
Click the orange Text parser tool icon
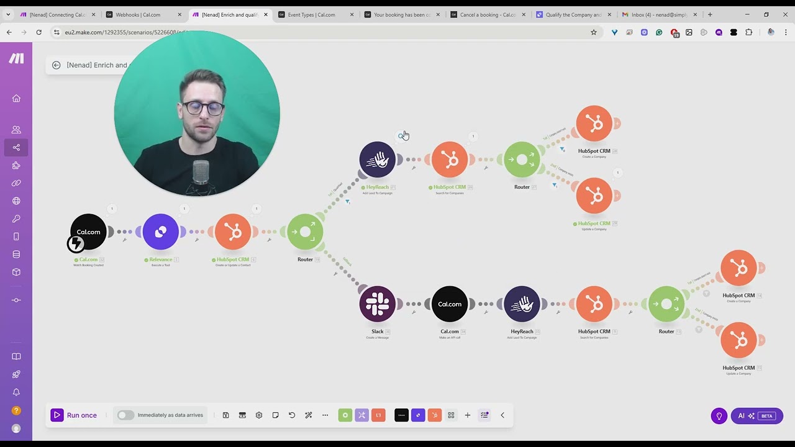click(378, 415)
